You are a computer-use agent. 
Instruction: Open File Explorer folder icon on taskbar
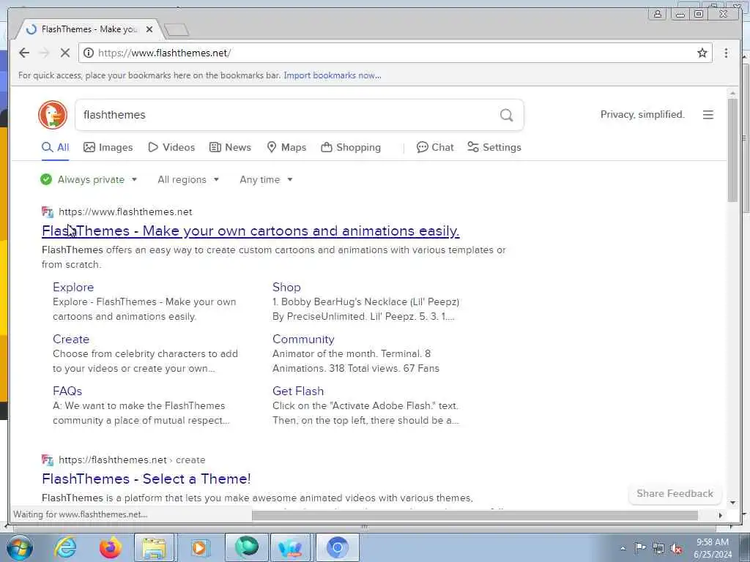tap(154, 547)
